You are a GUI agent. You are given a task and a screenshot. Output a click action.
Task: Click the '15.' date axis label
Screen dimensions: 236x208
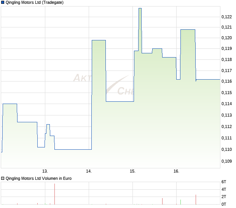[x=132, y=171]
